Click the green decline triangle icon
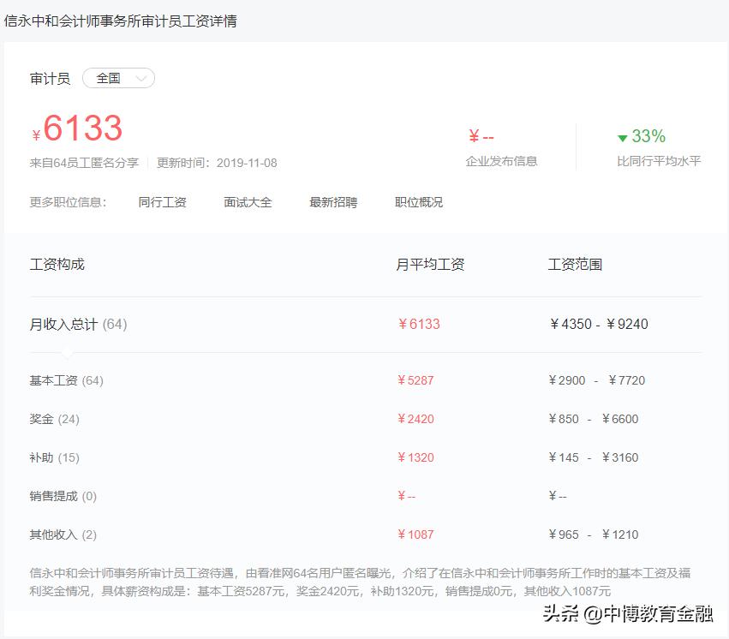This screenshot has width=729, height=639. point(620,136)
